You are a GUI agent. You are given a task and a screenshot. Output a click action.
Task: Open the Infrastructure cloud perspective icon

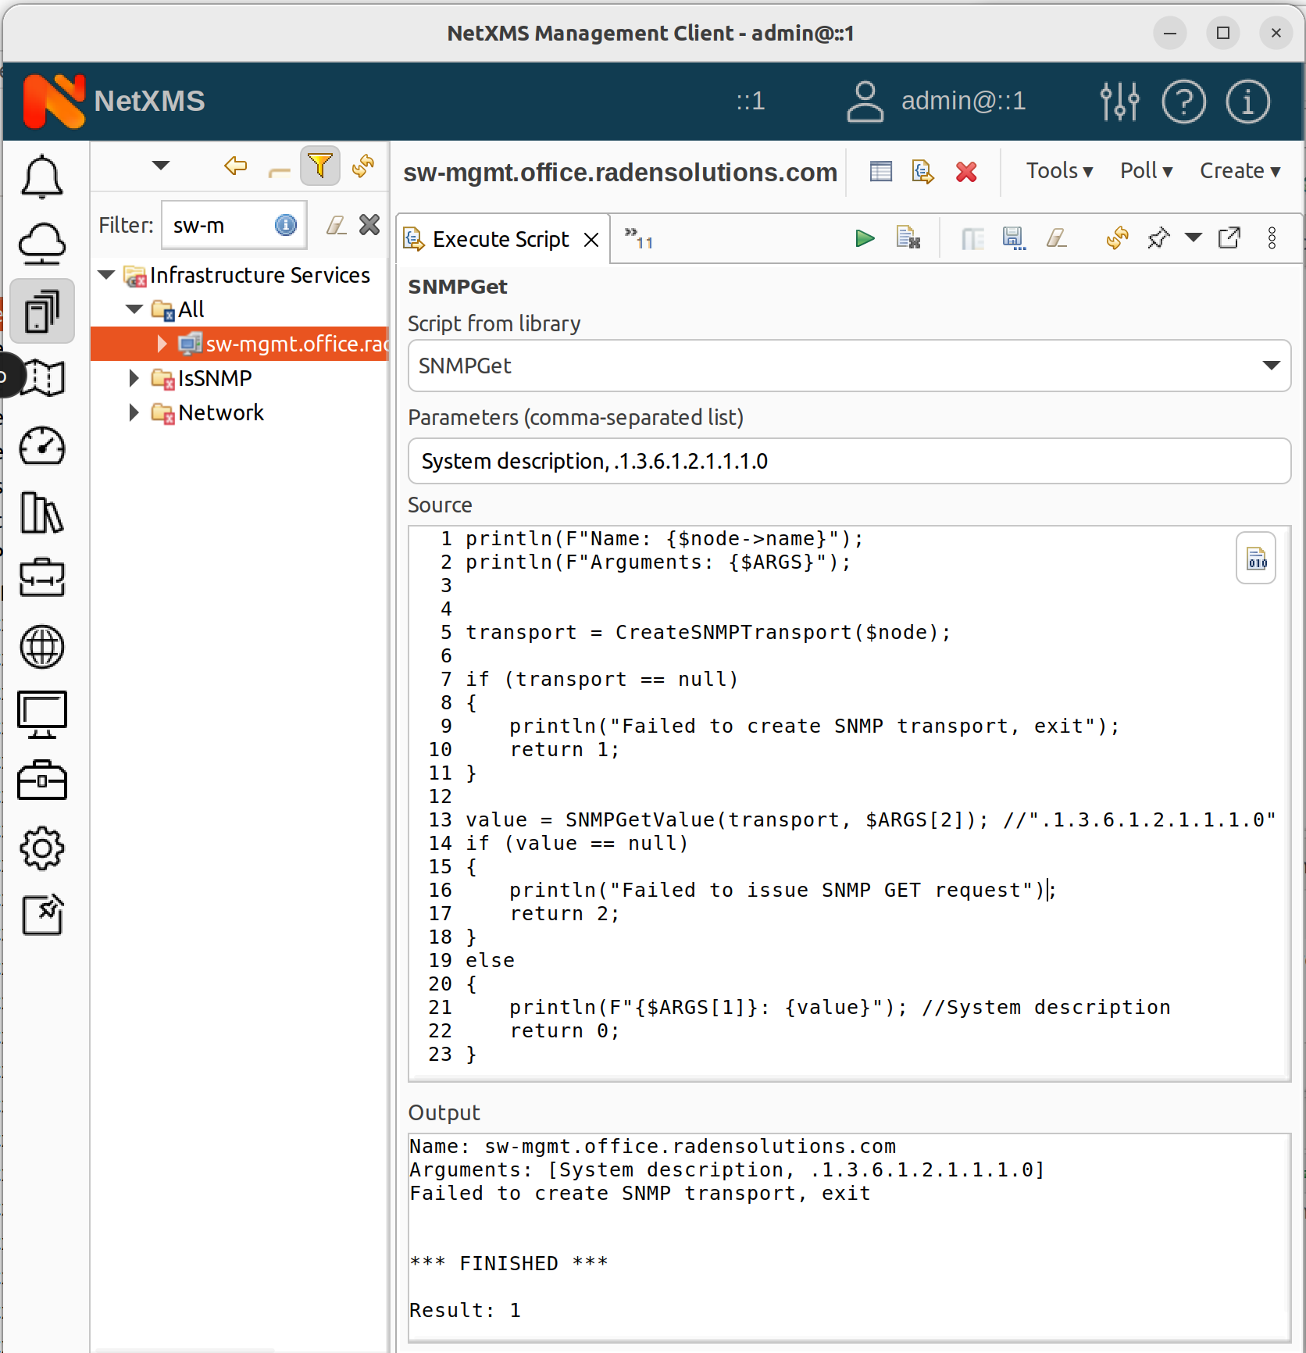(x=42, y=243)
